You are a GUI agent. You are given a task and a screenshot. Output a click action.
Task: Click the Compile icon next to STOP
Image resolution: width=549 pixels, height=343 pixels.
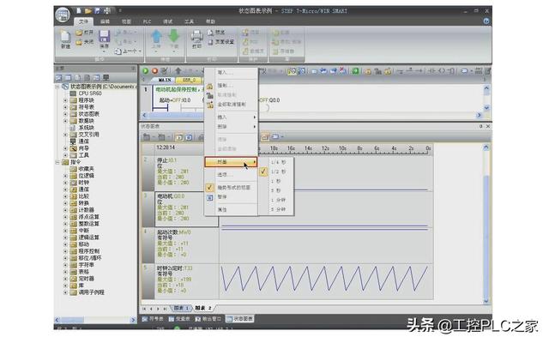164,71
